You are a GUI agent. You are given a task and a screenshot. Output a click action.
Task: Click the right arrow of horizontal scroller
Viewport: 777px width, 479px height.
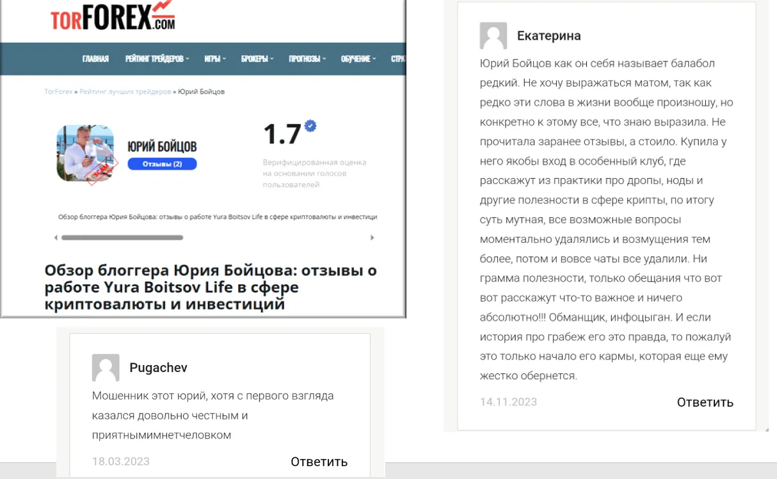[x=372, y=238]
